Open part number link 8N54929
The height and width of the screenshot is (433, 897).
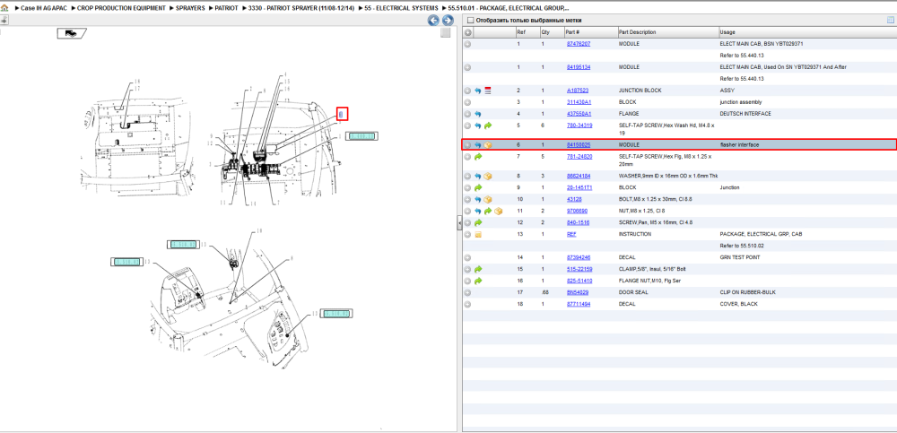coord(578,292)
